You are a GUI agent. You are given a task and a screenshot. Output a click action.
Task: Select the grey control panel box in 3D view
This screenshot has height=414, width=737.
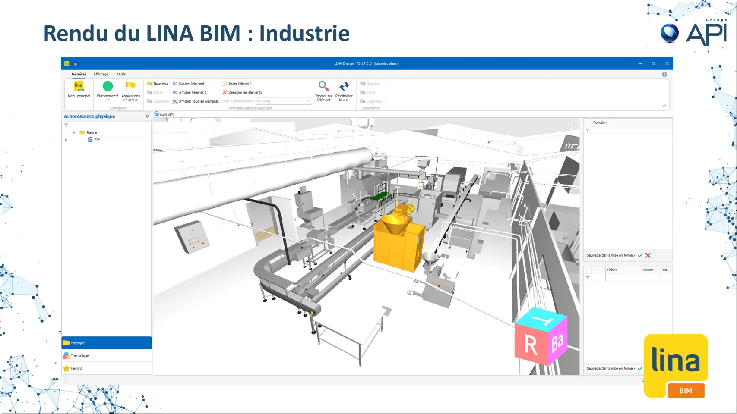[x=192, y=237]
